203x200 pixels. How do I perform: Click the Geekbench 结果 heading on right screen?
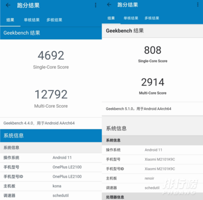[x=125, y=31]
